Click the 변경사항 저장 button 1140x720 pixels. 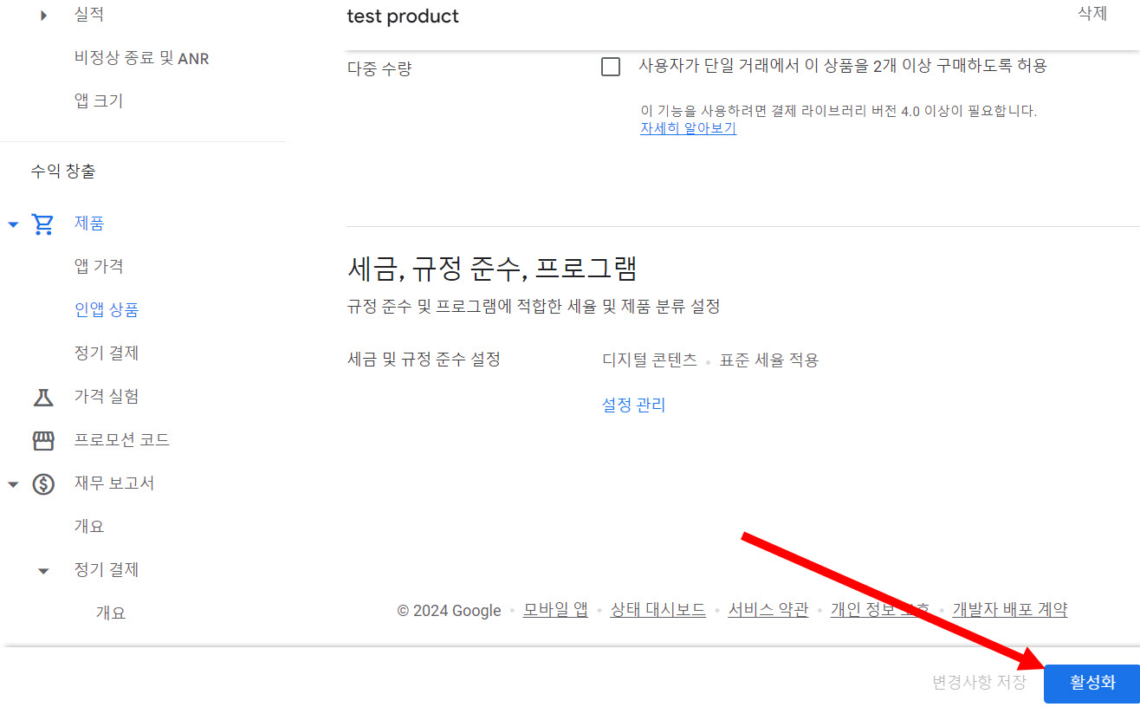click(979, 682)
